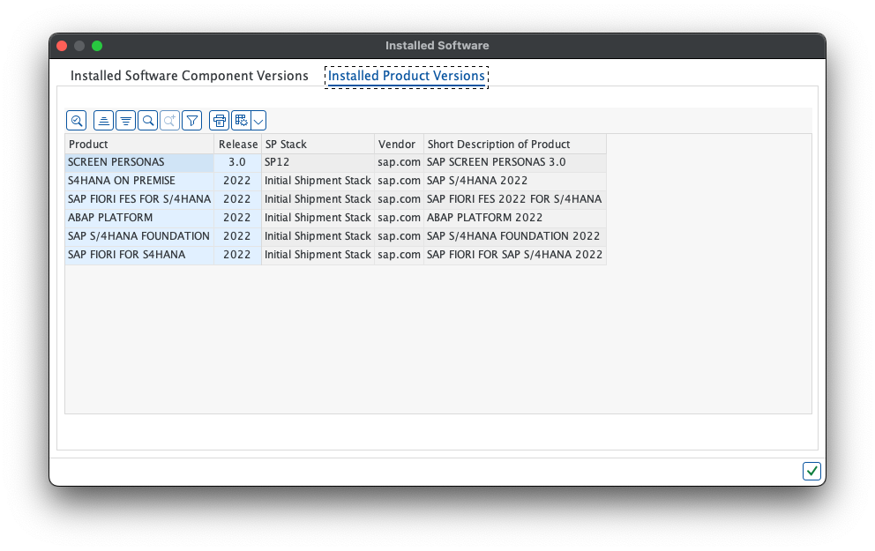Click Initial Shipment Stack in ABAP PLATFORM row
This screenshot has width=875, height=551.
[318, 218]
